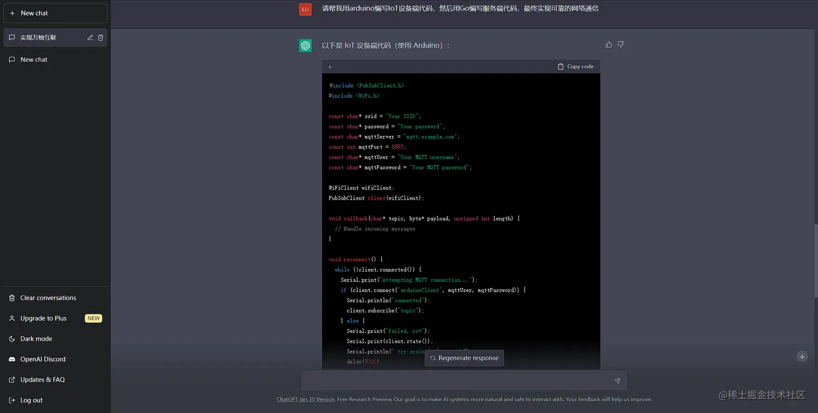Click the clipboard icon in the code header
This screenshot has height=413, width=818.
[560, 67]
